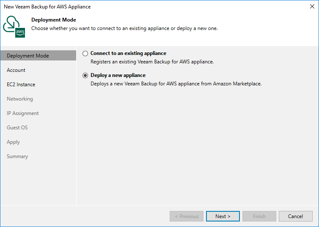
Task: Click the 'Connect to an existing appliance' label
Action: coord(128,53)
